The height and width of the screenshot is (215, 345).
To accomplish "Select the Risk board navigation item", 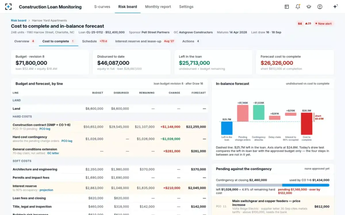I will pyautogui.click(x=128, y=7).
